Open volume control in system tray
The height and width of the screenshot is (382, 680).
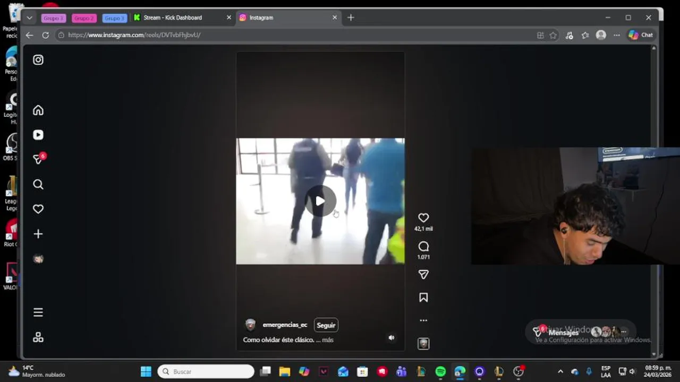pyautogui.click(x=632, y=371)
